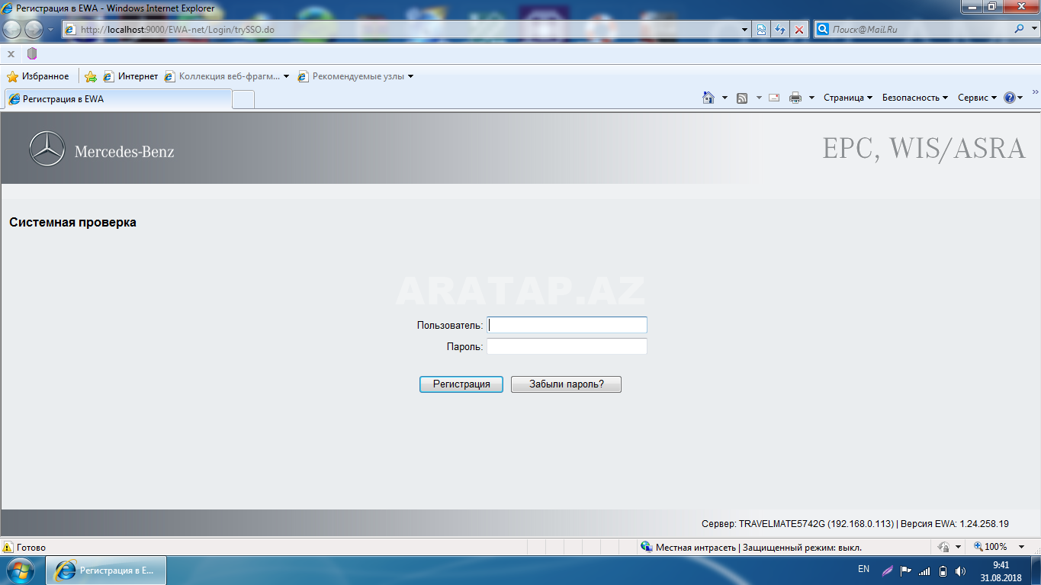Image resolution: width=1041 pixels, height=585 pixels.
Task: Click the Местная интрасеть zone icon
Action: (x=647, y=547)
